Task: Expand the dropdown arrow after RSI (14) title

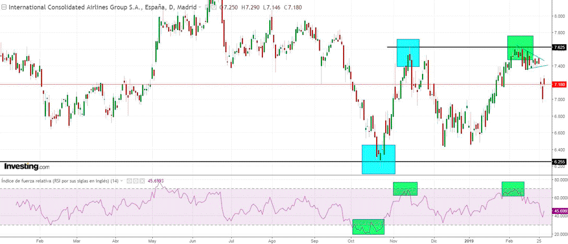Action: [122, 180]
